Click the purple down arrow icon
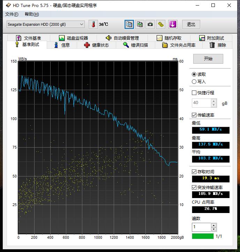This screenshot has height=252, width=240. click(173, 24)
